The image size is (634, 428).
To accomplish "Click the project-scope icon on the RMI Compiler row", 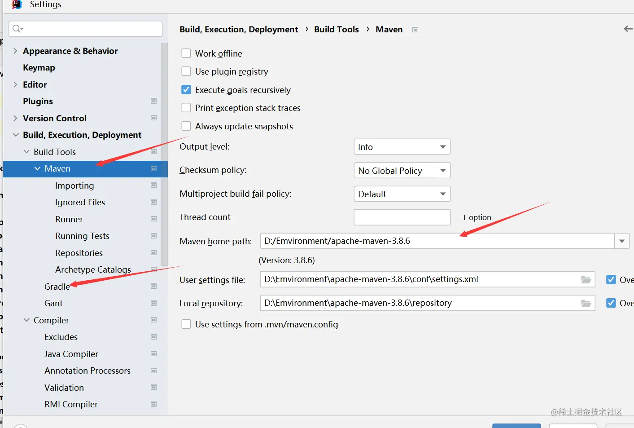I will [x=154, y=404].
